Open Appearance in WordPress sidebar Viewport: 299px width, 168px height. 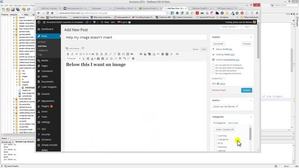click(x=48, y=101)
